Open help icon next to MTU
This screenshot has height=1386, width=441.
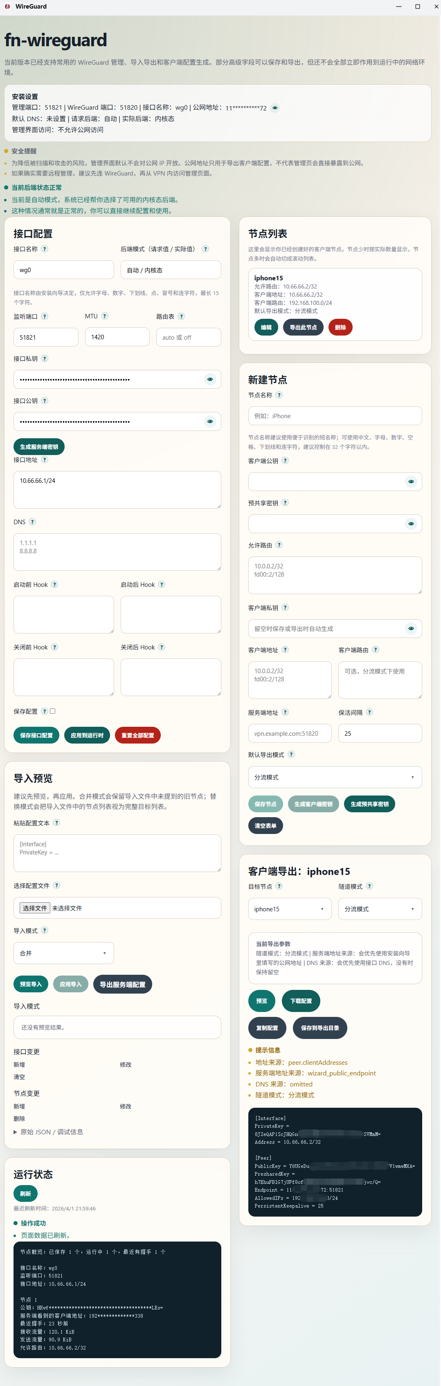click(105, 316)
